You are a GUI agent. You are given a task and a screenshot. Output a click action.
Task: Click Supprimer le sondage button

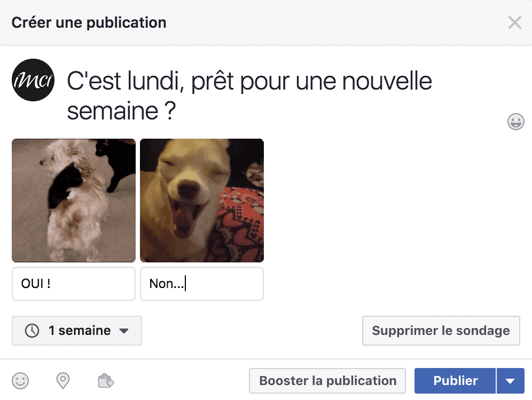point(441,331)
